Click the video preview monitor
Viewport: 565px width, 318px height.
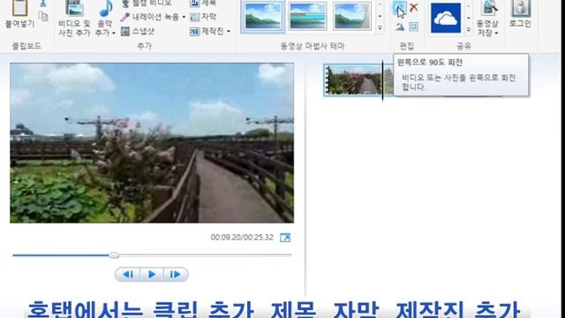[152, 143]
